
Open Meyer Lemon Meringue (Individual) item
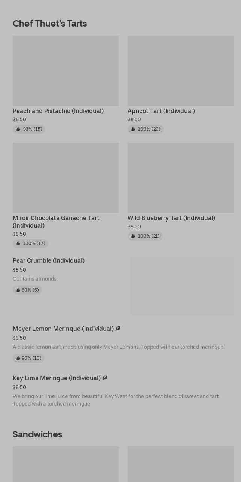(x=63, y=329)
